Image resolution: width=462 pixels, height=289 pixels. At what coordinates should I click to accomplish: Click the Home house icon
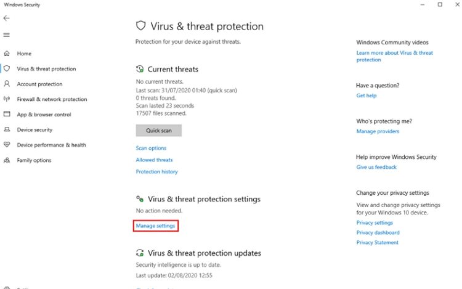point(7,54)
